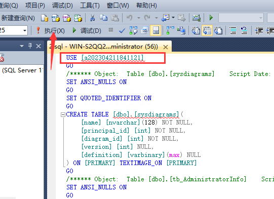Toggle IntelliSense enabled
Viewport: 274px width, 199px height.
(x=155, y=30)
